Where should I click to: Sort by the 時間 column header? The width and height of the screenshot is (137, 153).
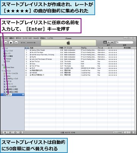(x=60, y=48)
